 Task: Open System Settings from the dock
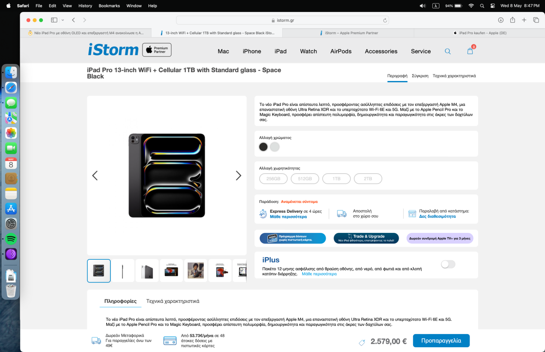pos(11,224)
